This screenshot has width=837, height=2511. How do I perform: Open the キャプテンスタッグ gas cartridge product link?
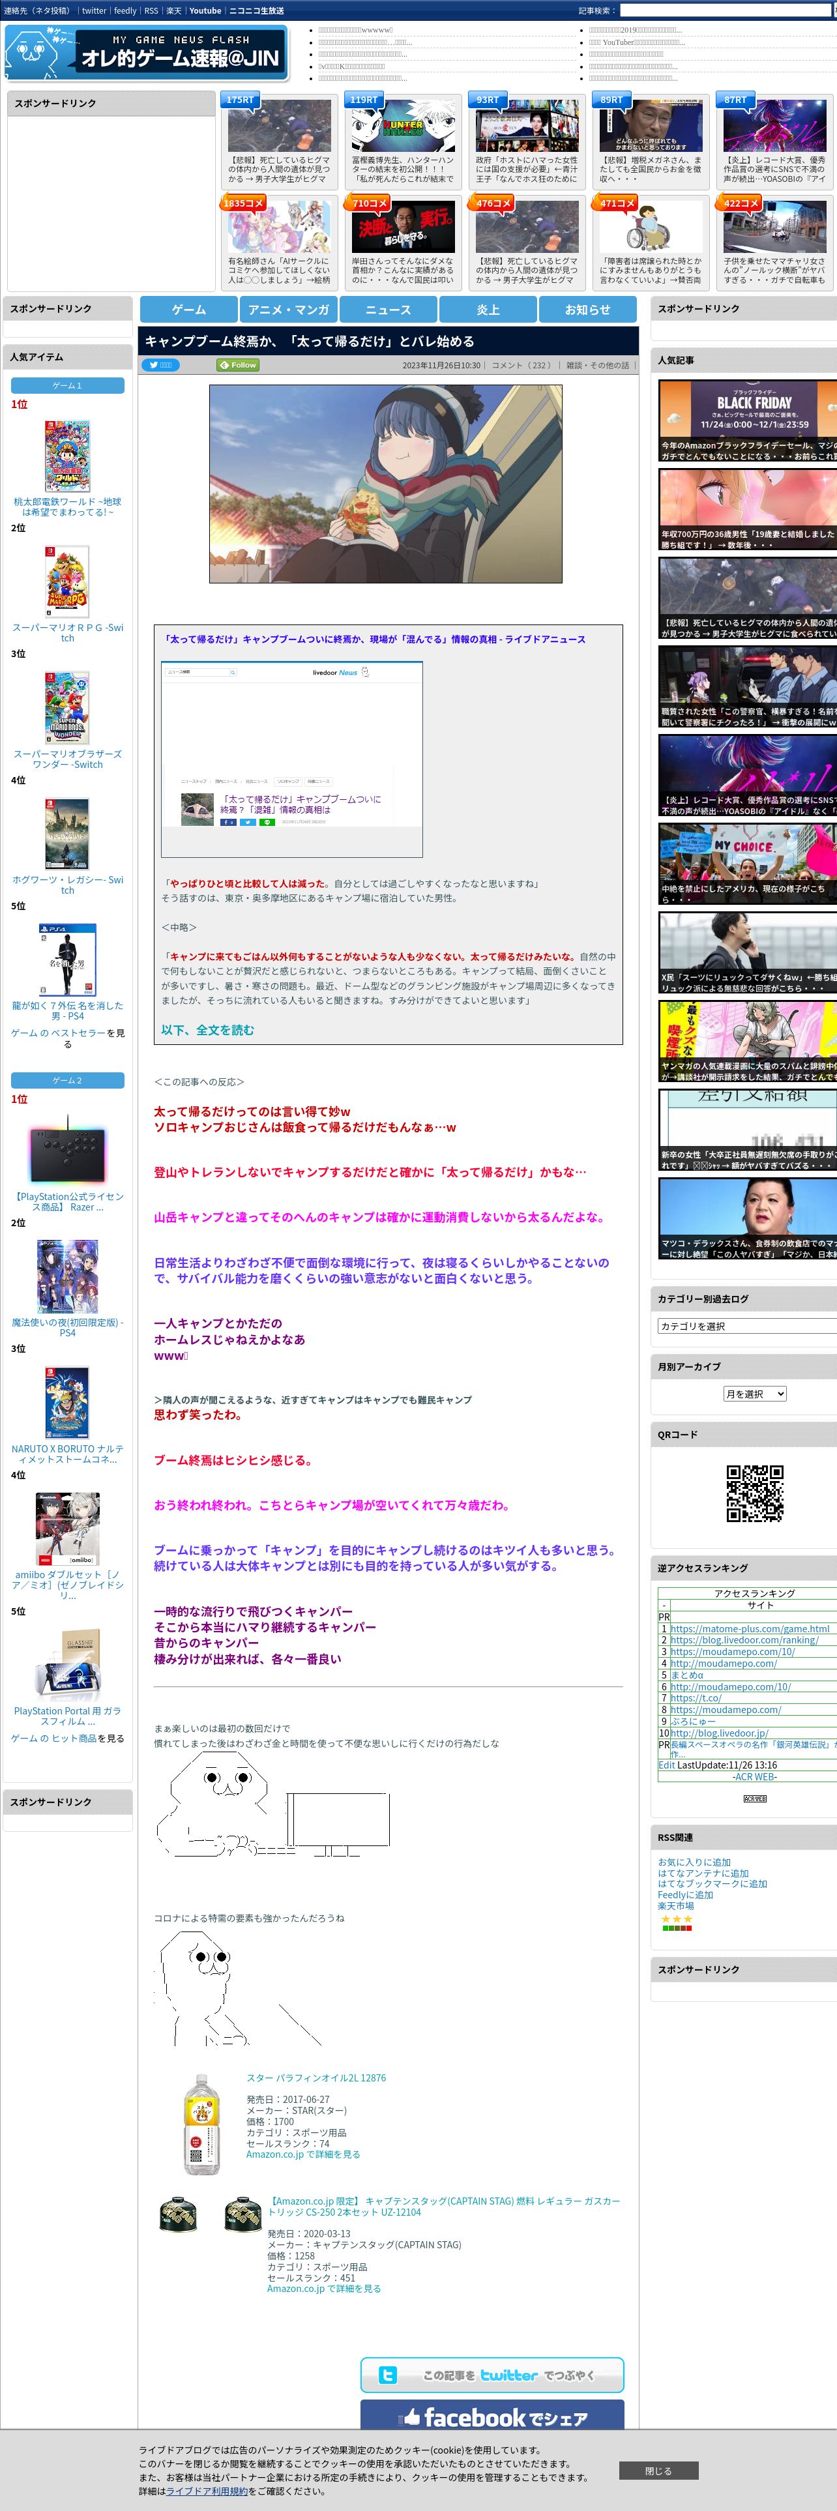(x=443, y=2206)
